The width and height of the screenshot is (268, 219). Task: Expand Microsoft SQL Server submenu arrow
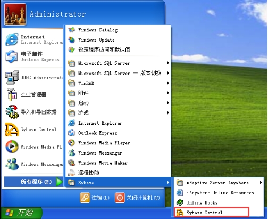168,63
